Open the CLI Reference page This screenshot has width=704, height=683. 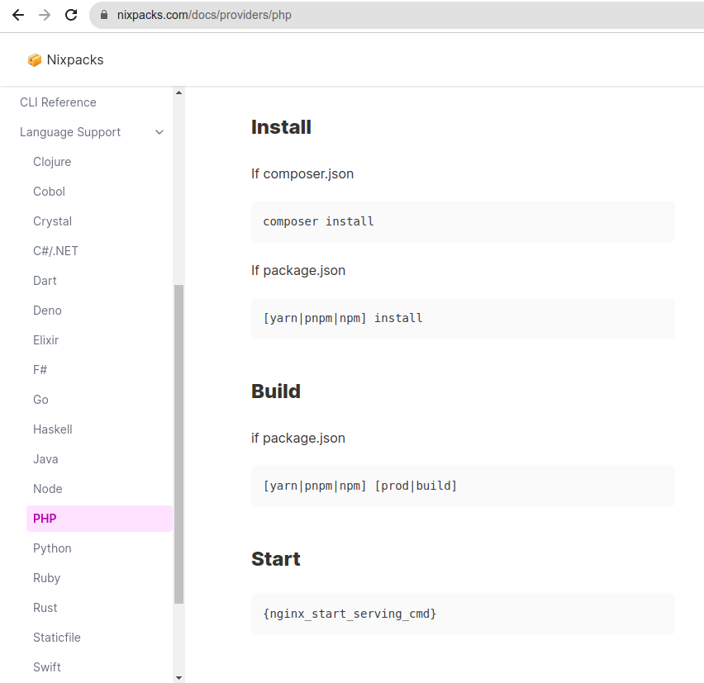(58, 102)
